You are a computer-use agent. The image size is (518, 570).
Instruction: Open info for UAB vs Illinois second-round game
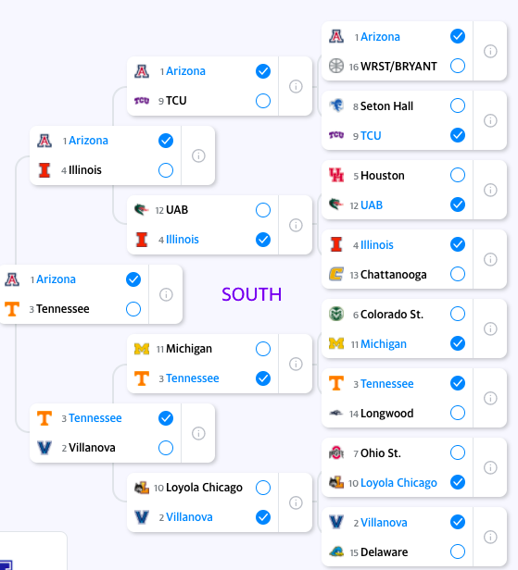296,225
